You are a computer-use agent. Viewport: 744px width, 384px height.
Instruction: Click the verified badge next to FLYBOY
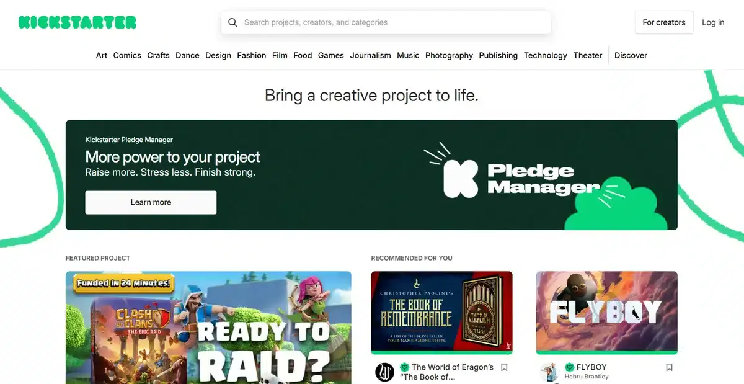tap(570, 367)
